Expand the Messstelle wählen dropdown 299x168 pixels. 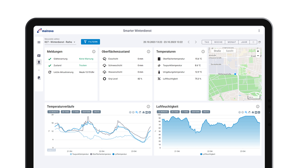(60, 42)
